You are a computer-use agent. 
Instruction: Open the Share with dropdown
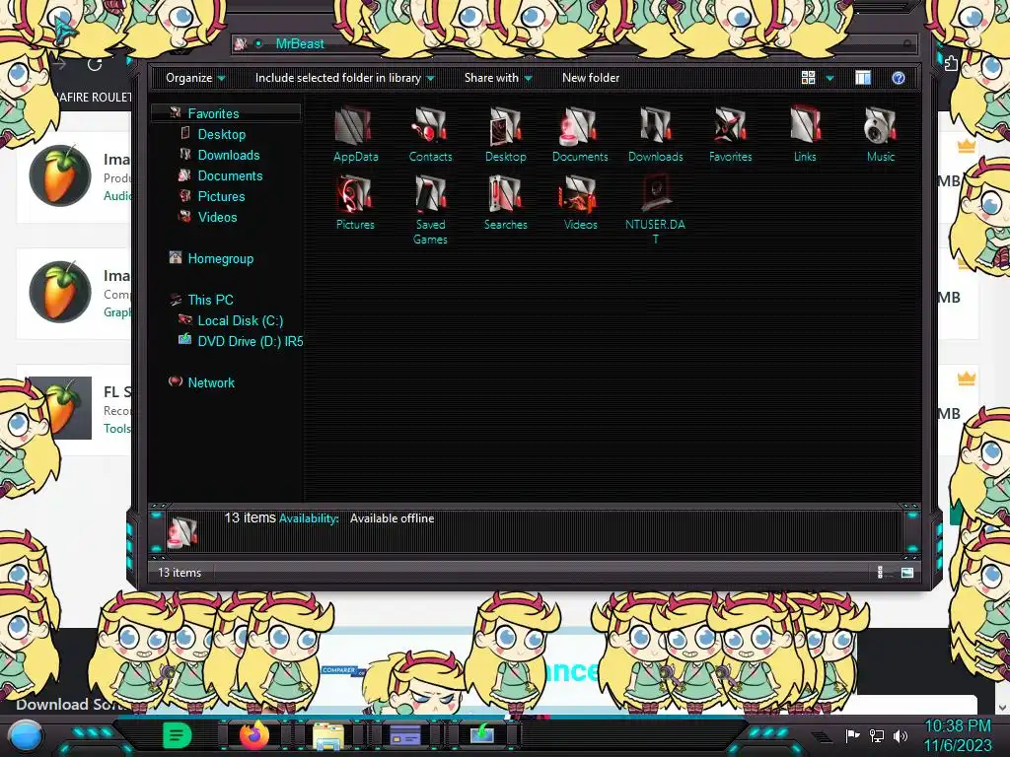coord(498,78)
